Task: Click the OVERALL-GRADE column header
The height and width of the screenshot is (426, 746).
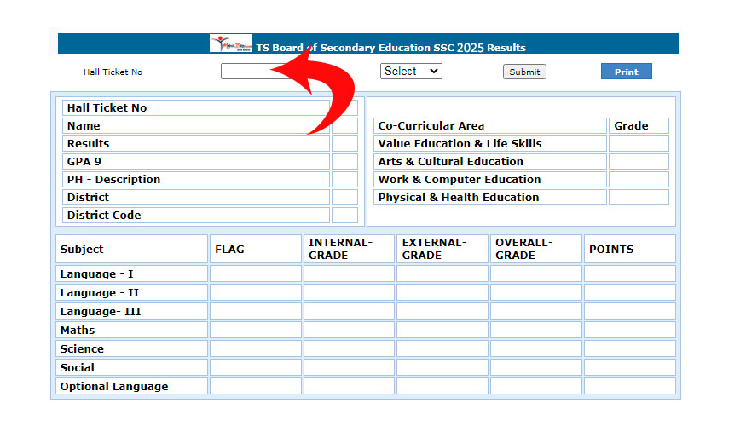Action: tap(535, 249)
